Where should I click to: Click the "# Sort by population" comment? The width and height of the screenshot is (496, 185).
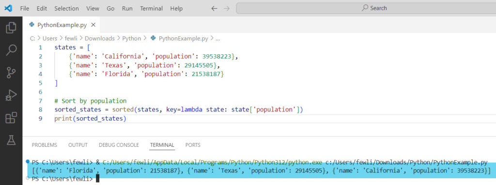91,101
